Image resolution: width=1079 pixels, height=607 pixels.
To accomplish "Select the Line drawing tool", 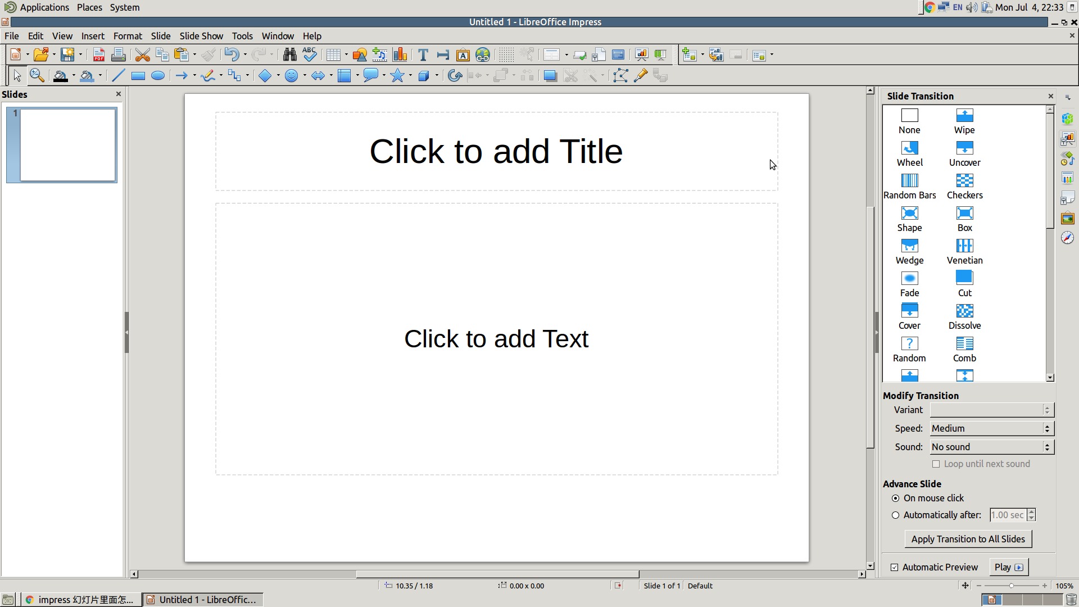I will (118, 76).
